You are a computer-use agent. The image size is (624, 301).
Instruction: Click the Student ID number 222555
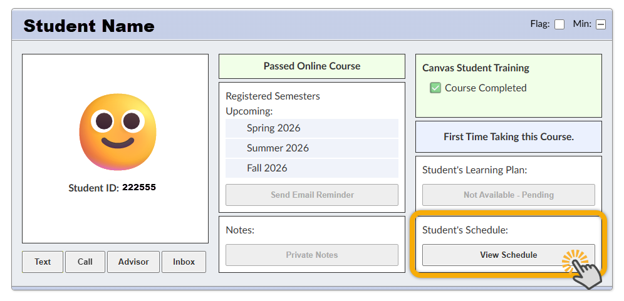tap(139, 188)
